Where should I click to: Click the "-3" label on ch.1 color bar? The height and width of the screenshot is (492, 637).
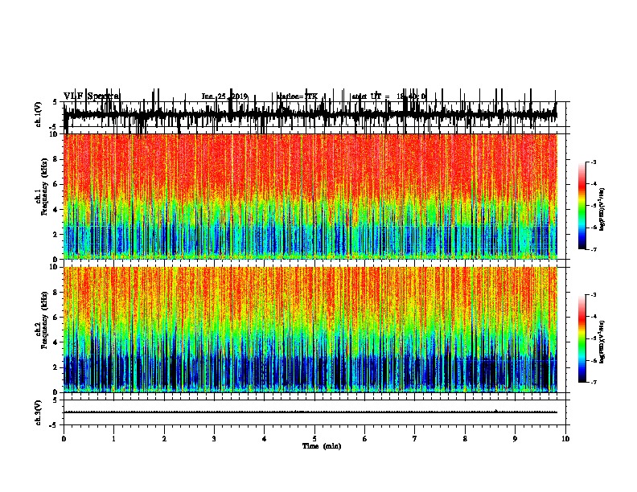tap(593, 162)
